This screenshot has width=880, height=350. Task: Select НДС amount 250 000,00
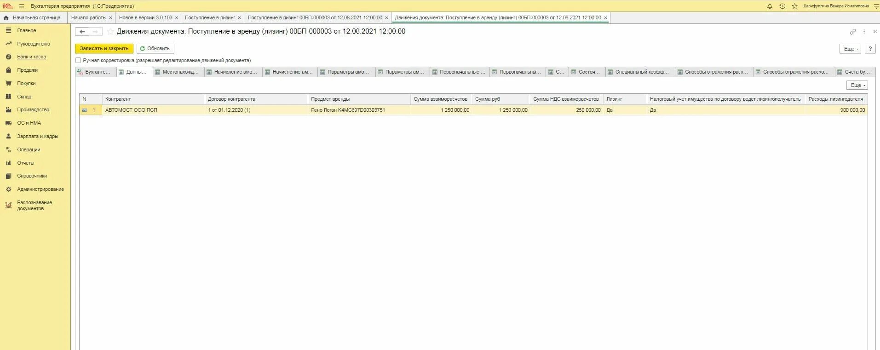coord(566,110)
